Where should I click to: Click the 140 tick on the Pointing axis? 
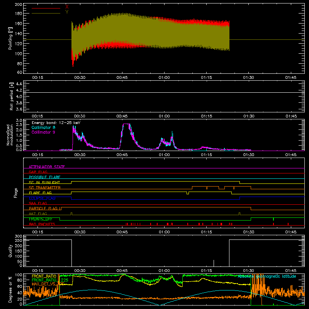pos(18,34)
